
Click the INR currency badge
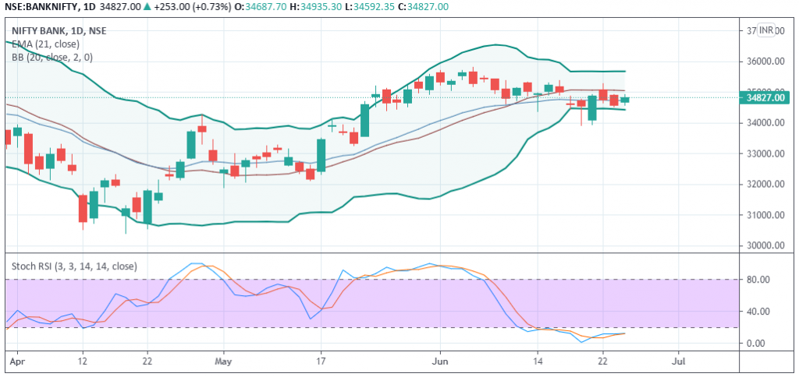point(767,30)
